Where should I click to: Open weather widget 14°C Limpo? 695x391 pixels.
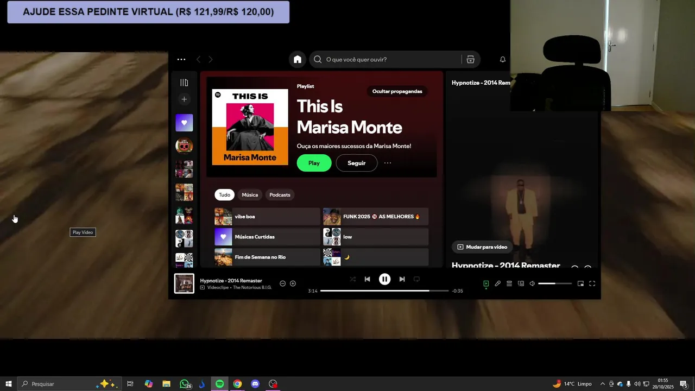tap(572, 384)
